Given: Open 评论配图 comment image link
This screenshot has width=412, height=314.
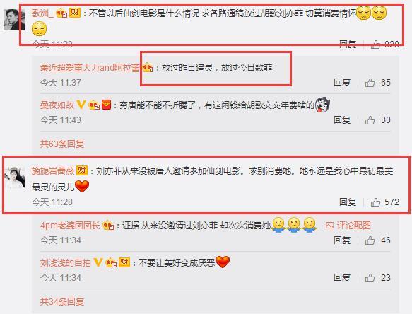Looking at the screenshot, I should pos(348,225).
